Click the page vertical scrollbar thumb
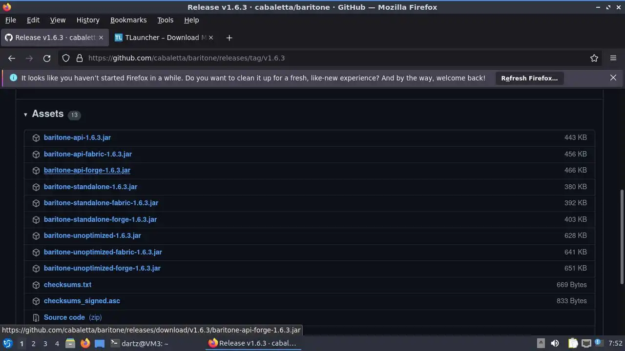 pyautogui.click(x=622, y=237)
